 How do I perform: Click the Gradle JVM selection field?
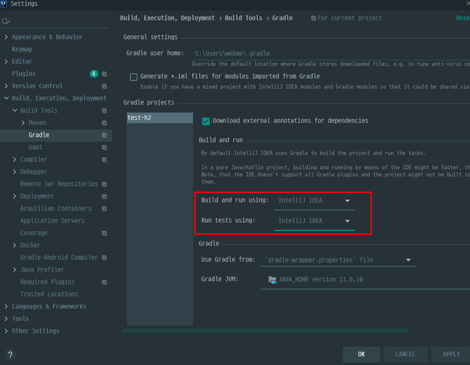click(365, 279)
